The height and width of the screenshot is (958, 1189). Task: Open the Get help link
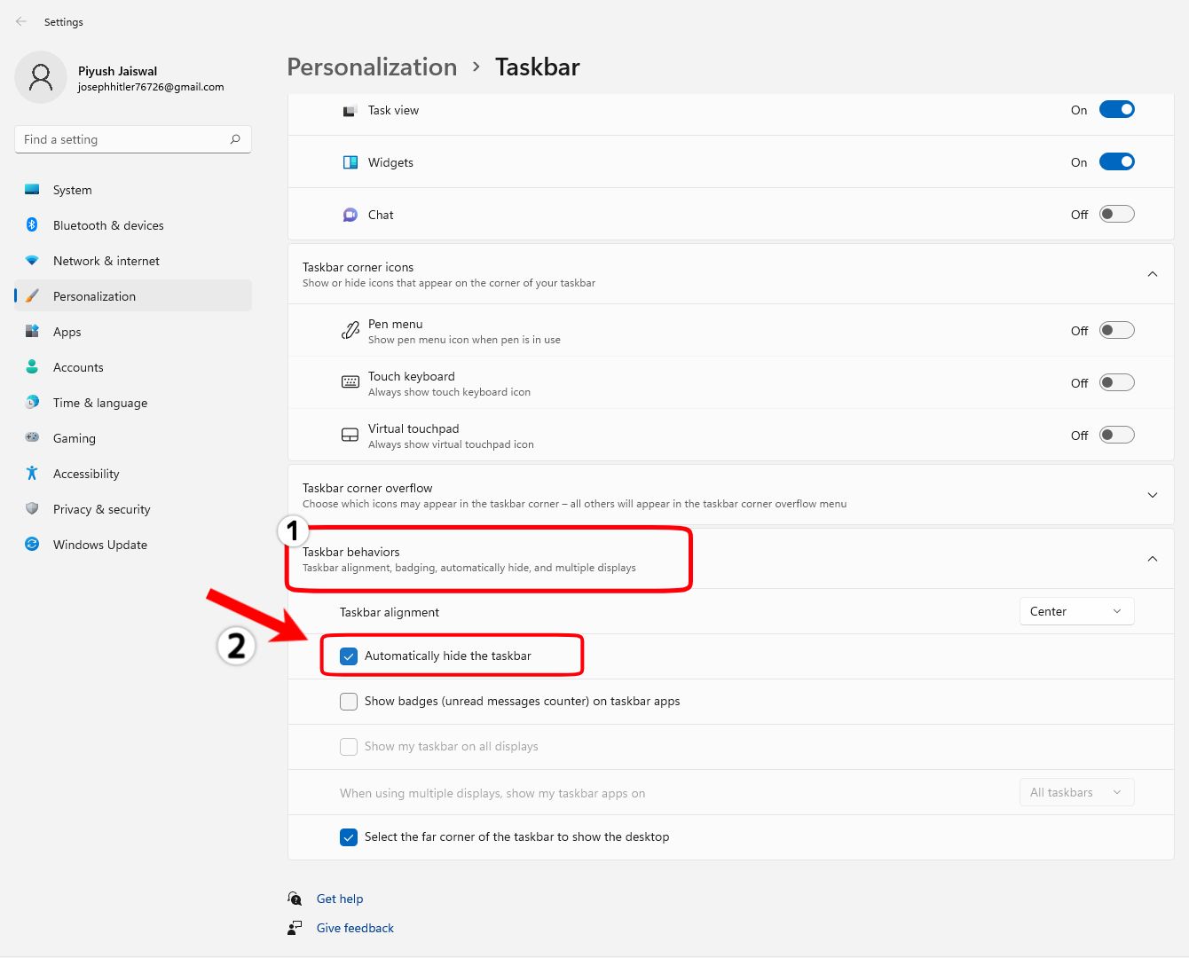click(339, 898)
